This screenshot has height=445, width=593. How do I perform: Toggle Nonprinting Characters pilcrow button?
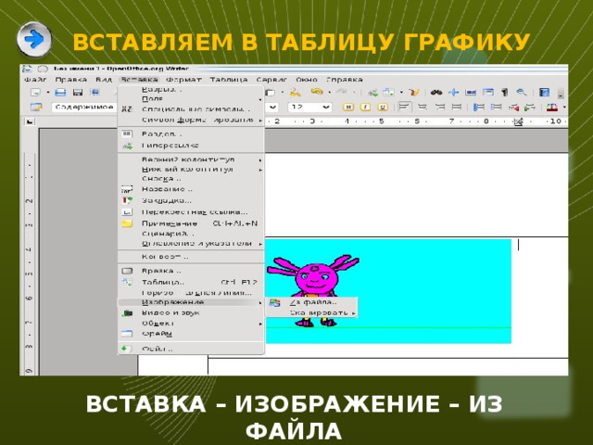[x=504, y=92]
